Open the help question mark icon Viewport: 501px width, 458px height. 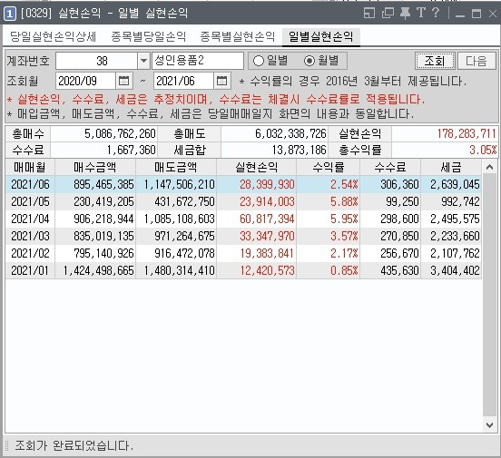pyautogui.click(x=436, y=13)
